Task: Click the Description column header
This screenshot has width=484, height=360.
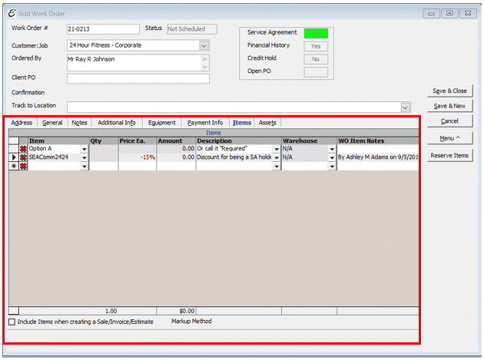Action: (x=239, y=141)
